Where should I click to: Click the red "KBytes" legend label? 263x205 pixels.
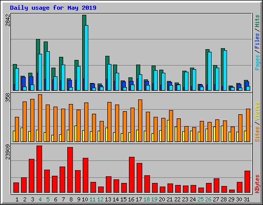tap(257, 184)
